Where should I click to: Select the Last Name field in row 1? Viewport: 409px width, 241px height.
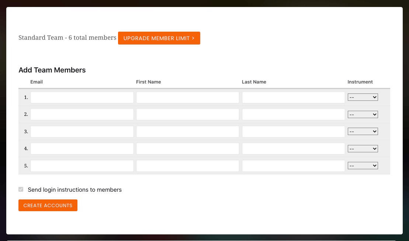click(293, 98)
